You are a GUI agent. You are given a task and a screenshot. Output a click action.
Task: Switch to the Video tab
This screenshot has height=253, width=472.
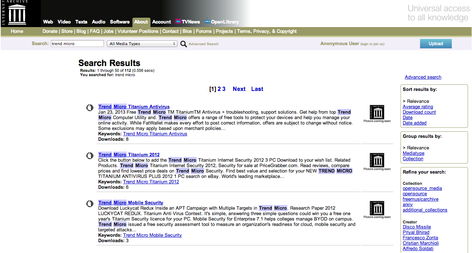(x=64, y=22)
